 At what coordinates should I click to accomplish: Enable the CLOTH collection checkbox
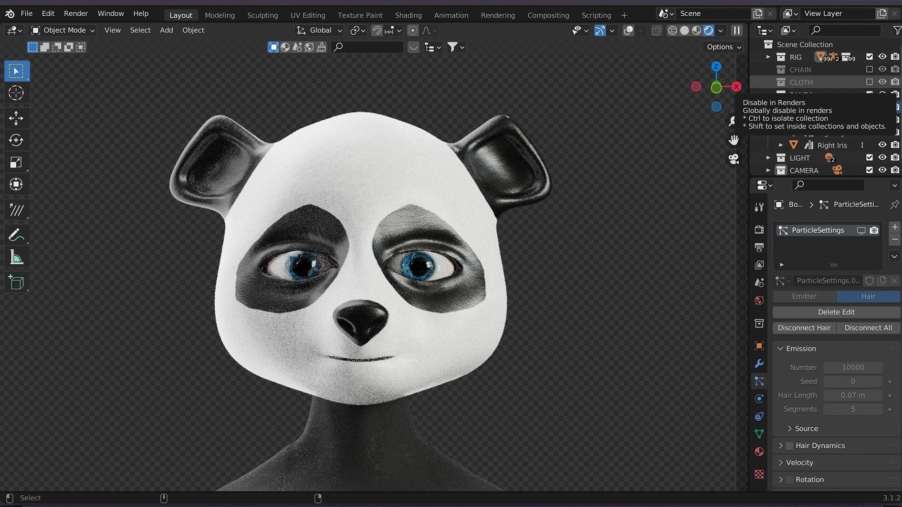coord(870,82)
